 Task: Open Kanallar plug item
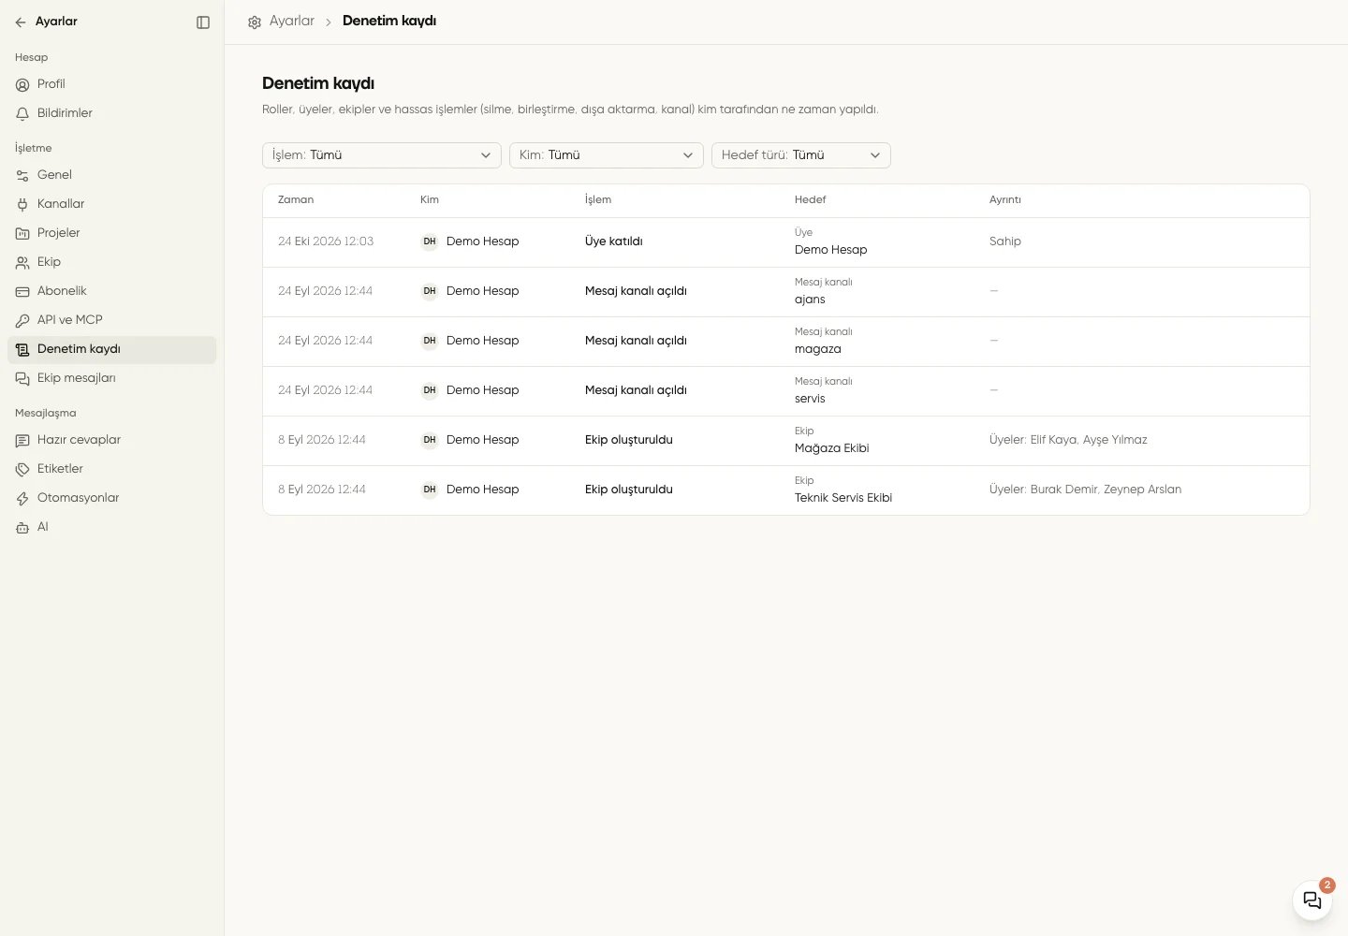111,204
